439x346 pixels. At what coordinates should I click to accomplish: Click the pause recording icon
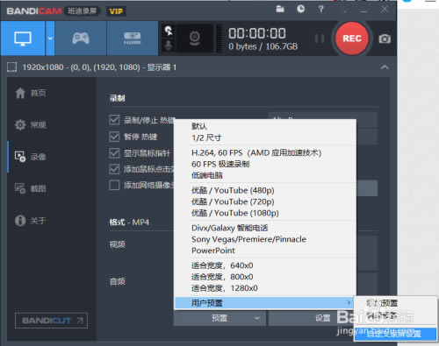click(320, 39)
